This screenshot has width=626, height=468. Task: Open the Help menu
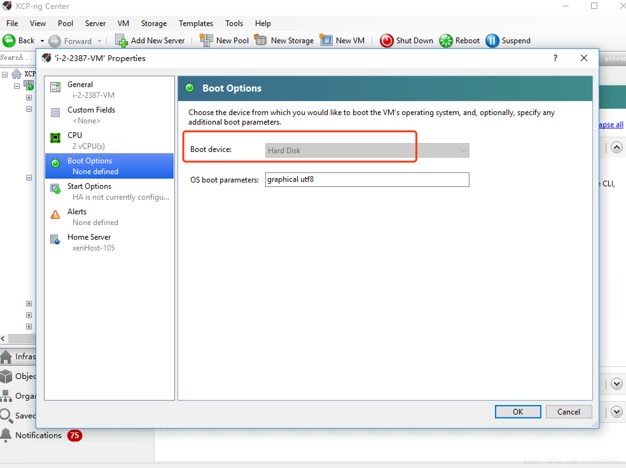pyautogui.click(x=263, y=24)
